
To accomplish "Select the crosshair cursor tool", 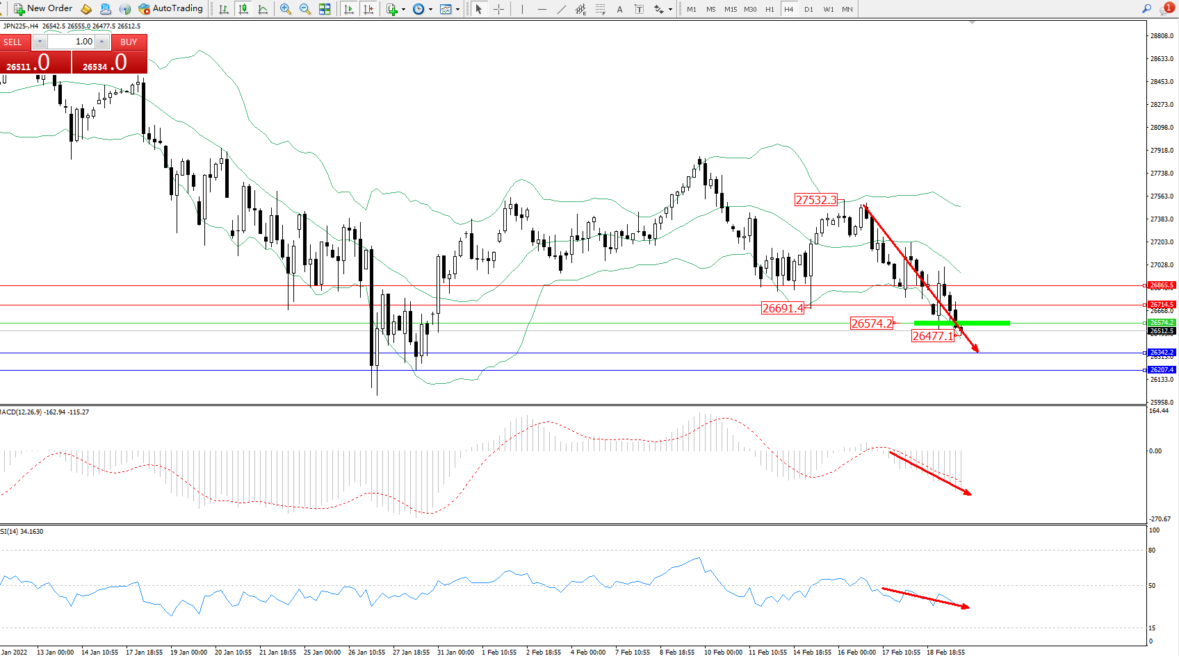I will (498, 9).
